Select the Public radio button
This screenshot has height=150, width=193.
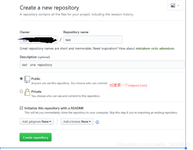coord(21,79)
